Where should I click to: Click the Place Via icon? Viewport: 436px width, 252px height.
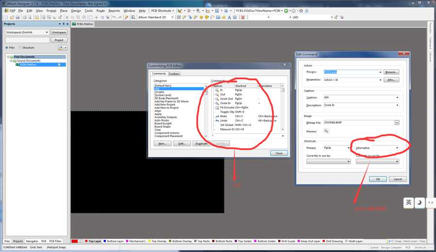click(207, 17)
